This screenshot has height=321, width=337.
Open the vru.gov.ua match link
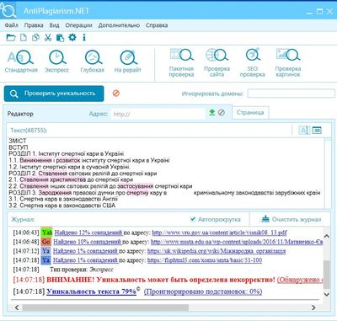coord(219,233)
